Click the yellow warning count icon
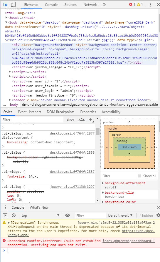Image resolution: width=160 pixels, height=262 pixels. coord(139,4)
